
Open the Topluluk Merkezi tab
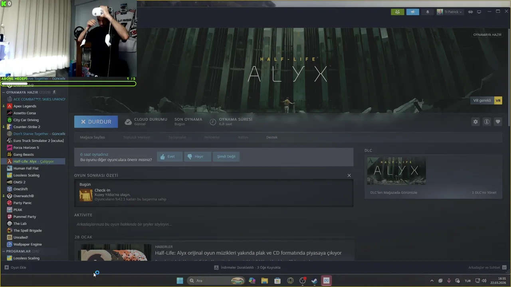point(137,137)
